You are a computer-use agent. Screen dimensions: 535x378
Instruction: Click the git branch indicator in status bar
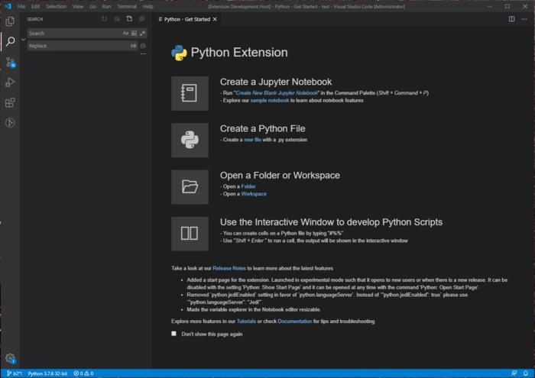(14, 373)
